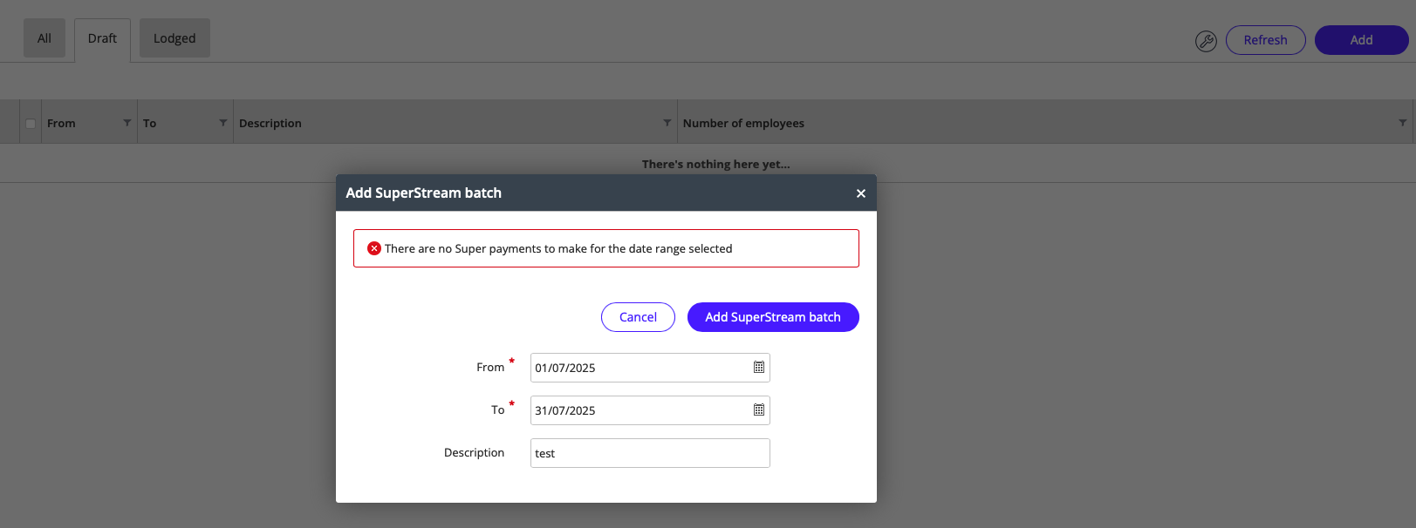Viewport: 1416px width, 528px height.
Task: Click the Add SuperStream batch dialog title
Action: tap(424, 193)
